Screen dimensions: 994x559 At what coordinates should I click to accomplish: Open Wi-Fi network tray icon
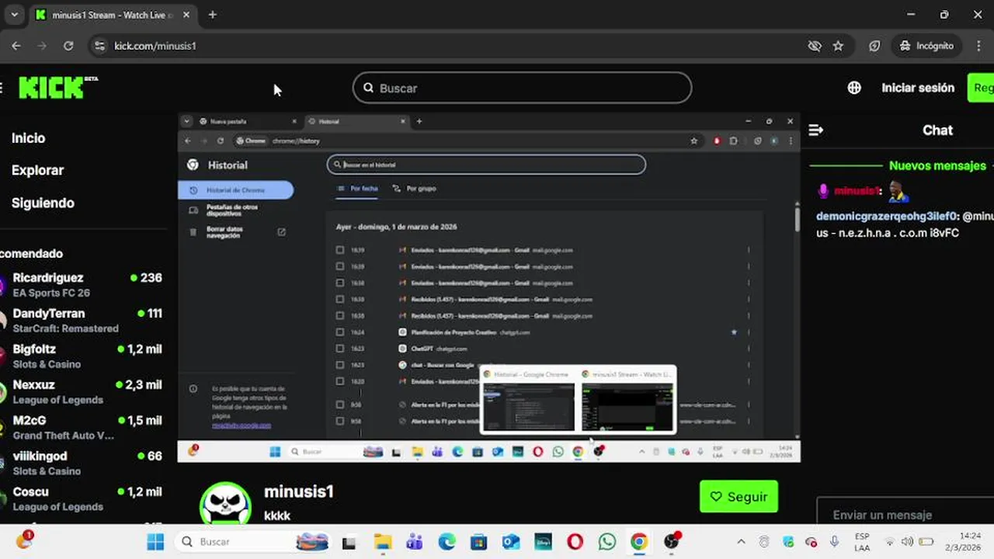coord(890,542)
